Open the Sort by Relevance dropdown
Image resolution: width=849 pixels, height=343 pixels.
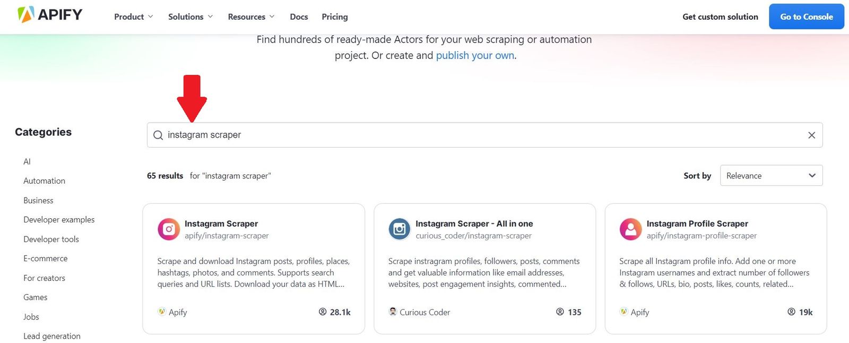[770, 175]
